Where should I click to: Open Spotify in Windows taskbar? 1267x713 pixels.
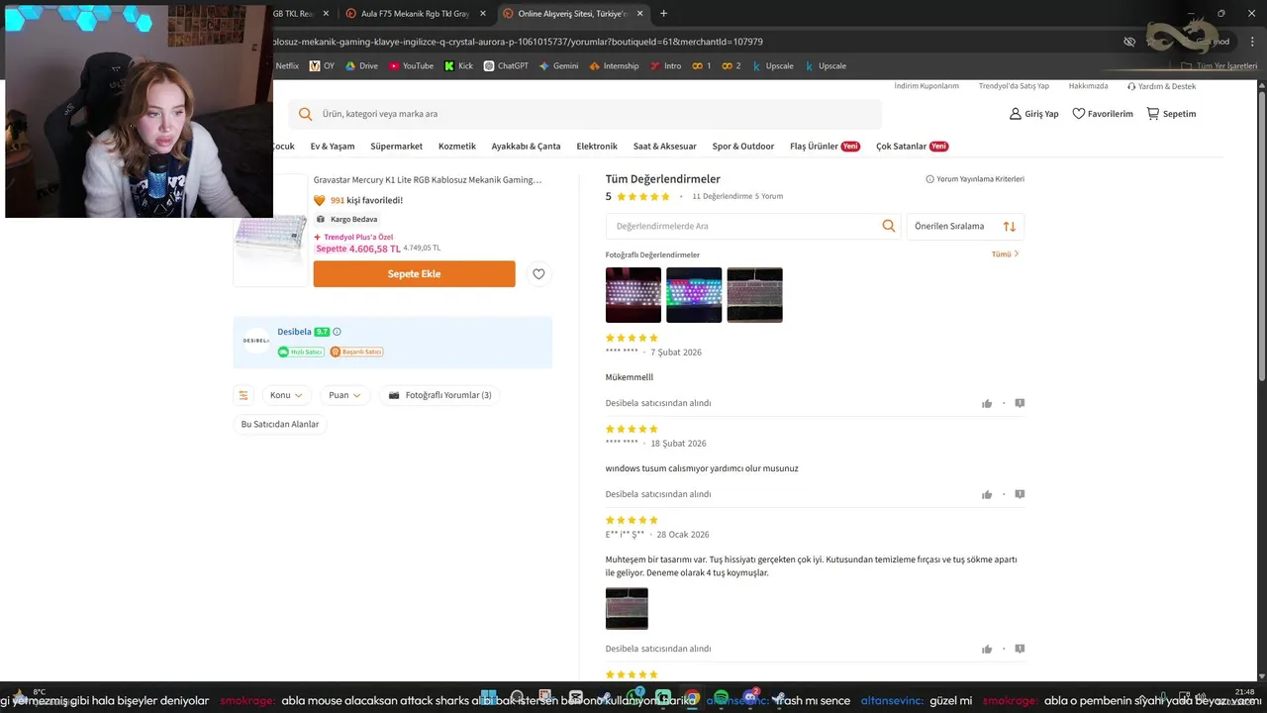coord(721,697)
